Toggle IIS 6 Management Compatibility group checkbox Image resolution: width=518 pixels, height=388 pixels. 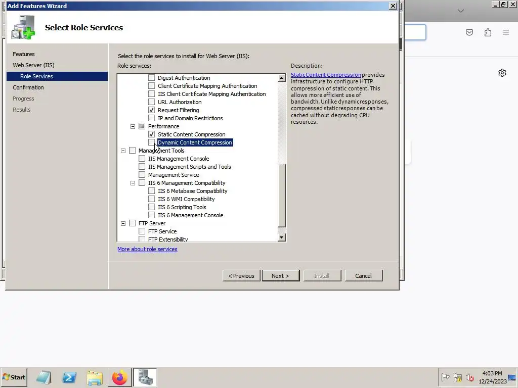(x=142, y=183)
